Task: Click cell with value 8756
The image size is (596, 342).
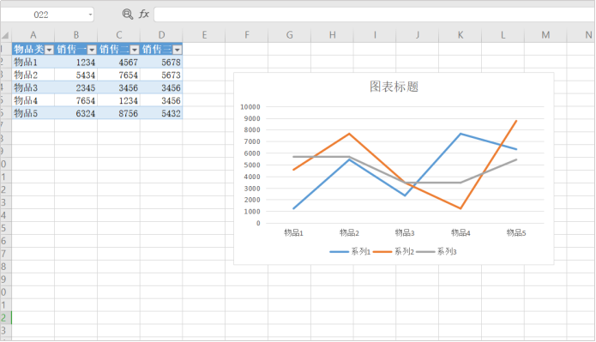Action: [118, 113]
